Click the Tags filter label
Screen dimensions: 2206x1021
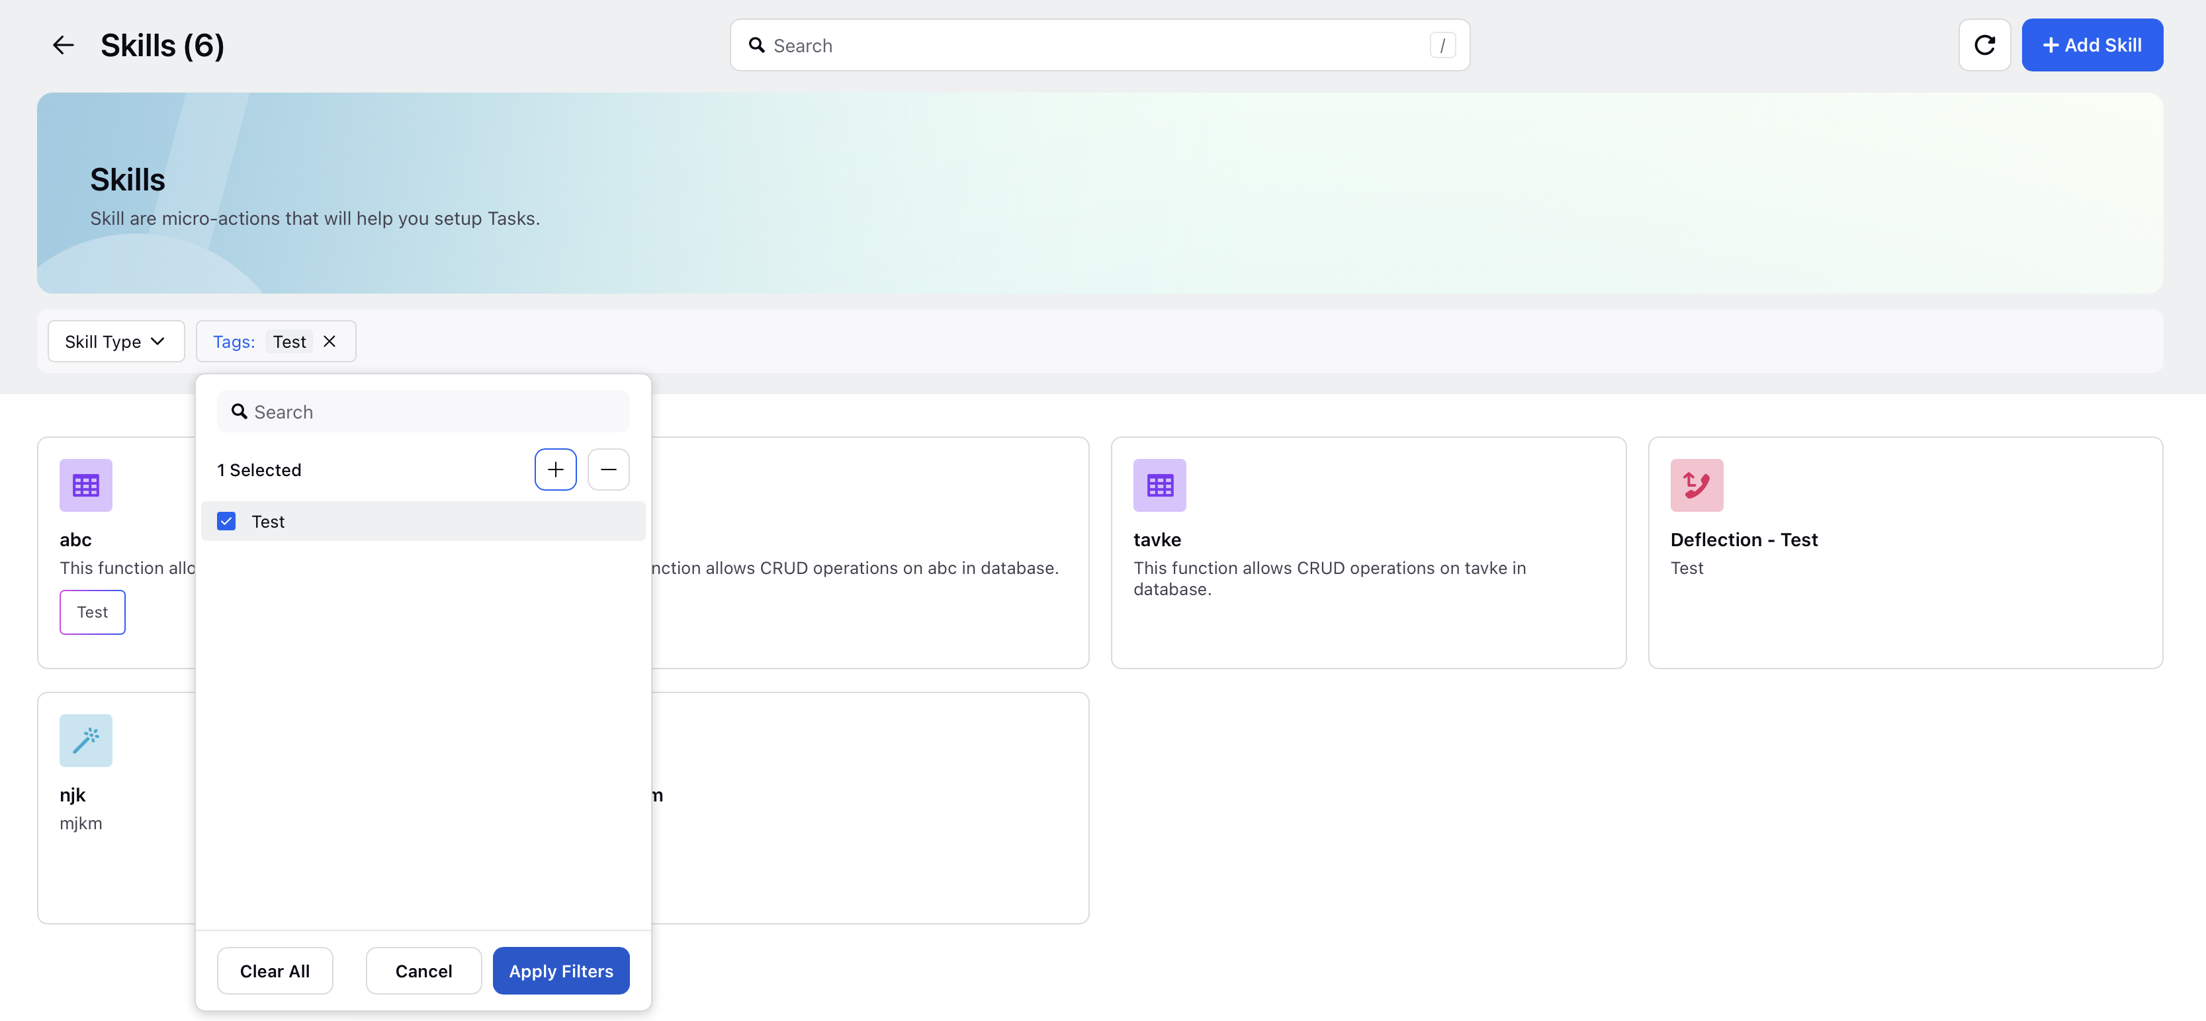[234, 341]
